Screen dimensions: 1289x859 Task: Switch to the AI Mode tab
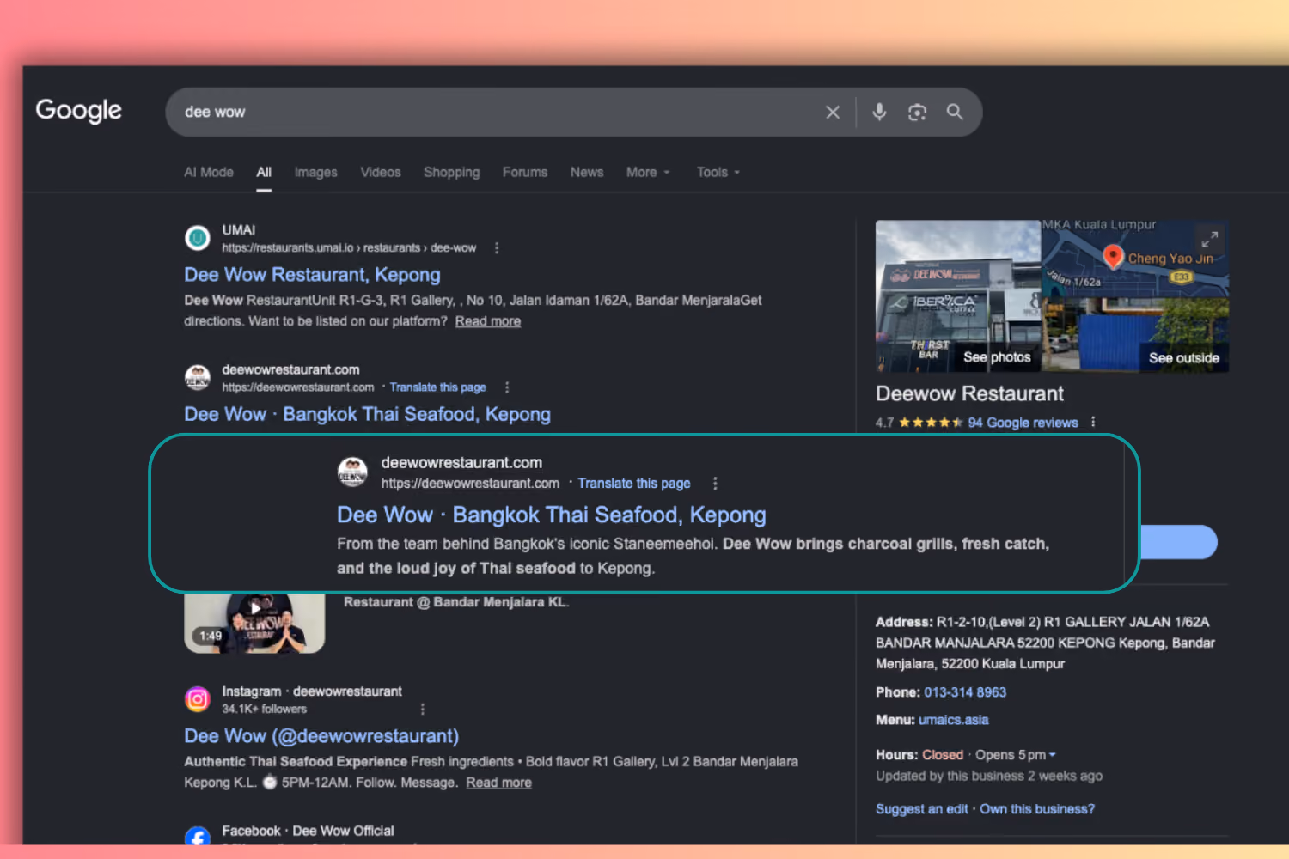(209, 172)
